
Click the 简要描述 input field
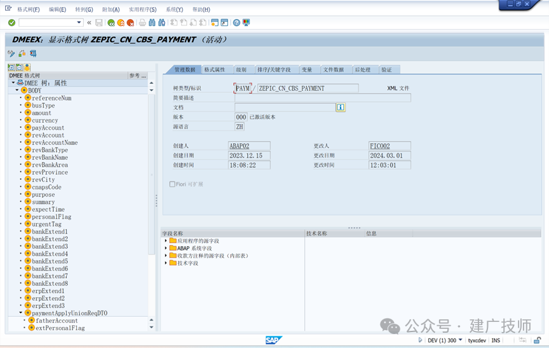coord(322,98)
